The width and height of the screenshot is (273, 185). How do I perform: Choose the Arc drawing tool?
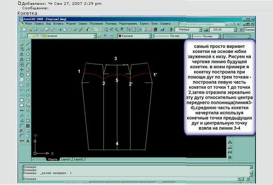tap(27, 64)
